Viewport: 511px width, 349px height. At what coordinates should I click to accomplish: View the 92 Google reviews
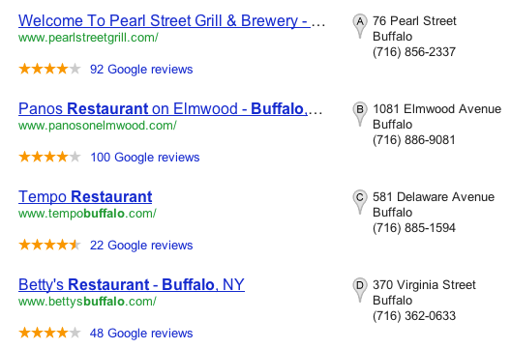click(141, 70)
